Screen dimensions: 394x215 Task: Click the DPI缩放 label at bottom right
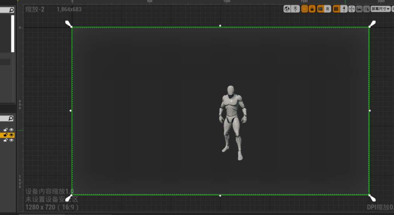pos(380,207)
